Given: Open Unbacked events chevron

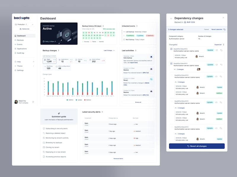Looking at the screenshot, I should pyautogui.click(x=137, y=26).
